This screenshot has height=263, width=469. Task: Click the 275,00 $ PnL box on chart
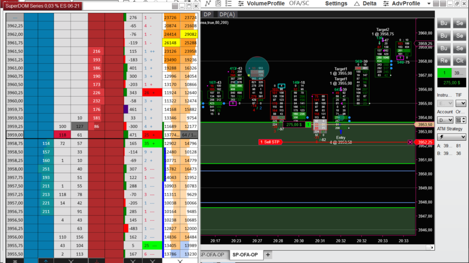[x=294, y=125]
